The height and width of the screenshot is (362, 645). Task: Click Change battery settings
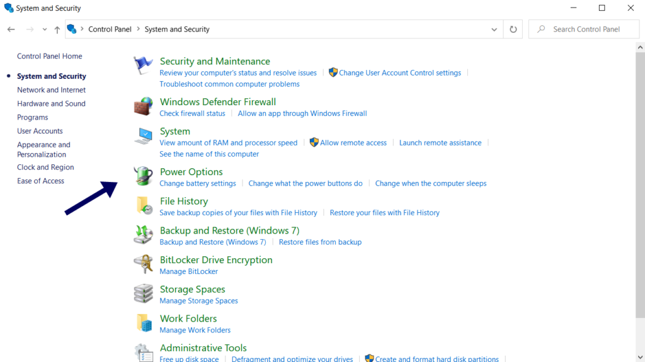[x=198, y=183]
